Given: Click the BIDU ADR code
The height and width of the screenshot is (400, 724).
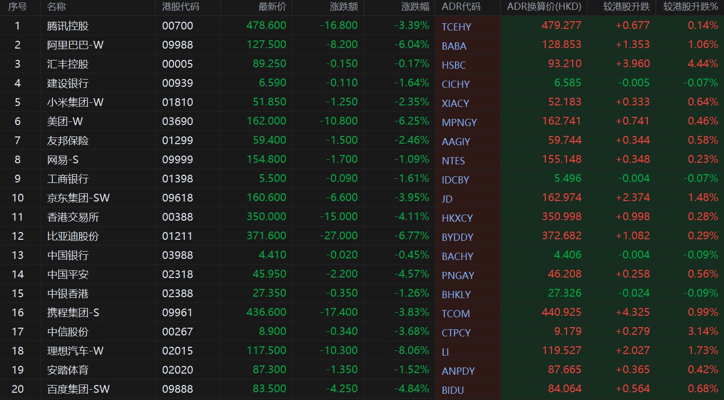Looking at the screenshot, I should (453, 390).
